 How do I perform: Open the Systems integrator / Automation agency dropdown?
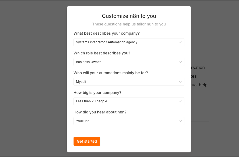coord(129,42)
